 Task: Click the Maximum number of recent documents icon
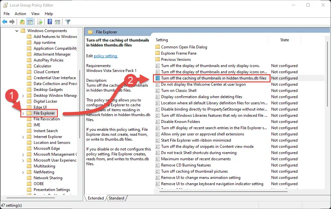(x=157, y=159)
